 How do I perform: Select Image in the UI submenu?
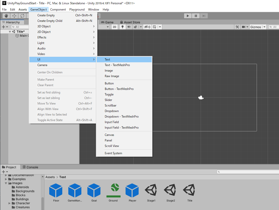(x=124, y=71)
